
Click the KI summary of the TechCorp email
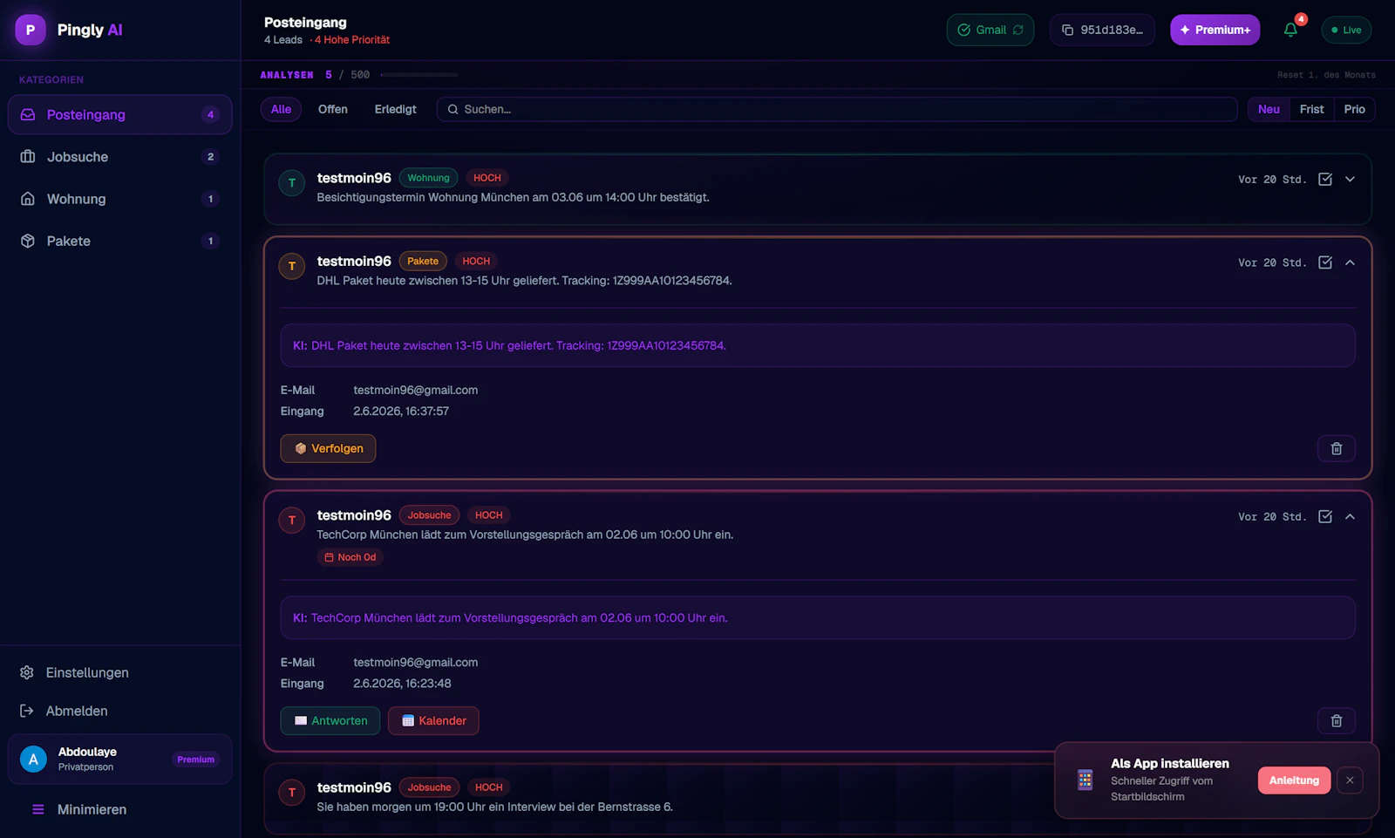click(818, 617)
